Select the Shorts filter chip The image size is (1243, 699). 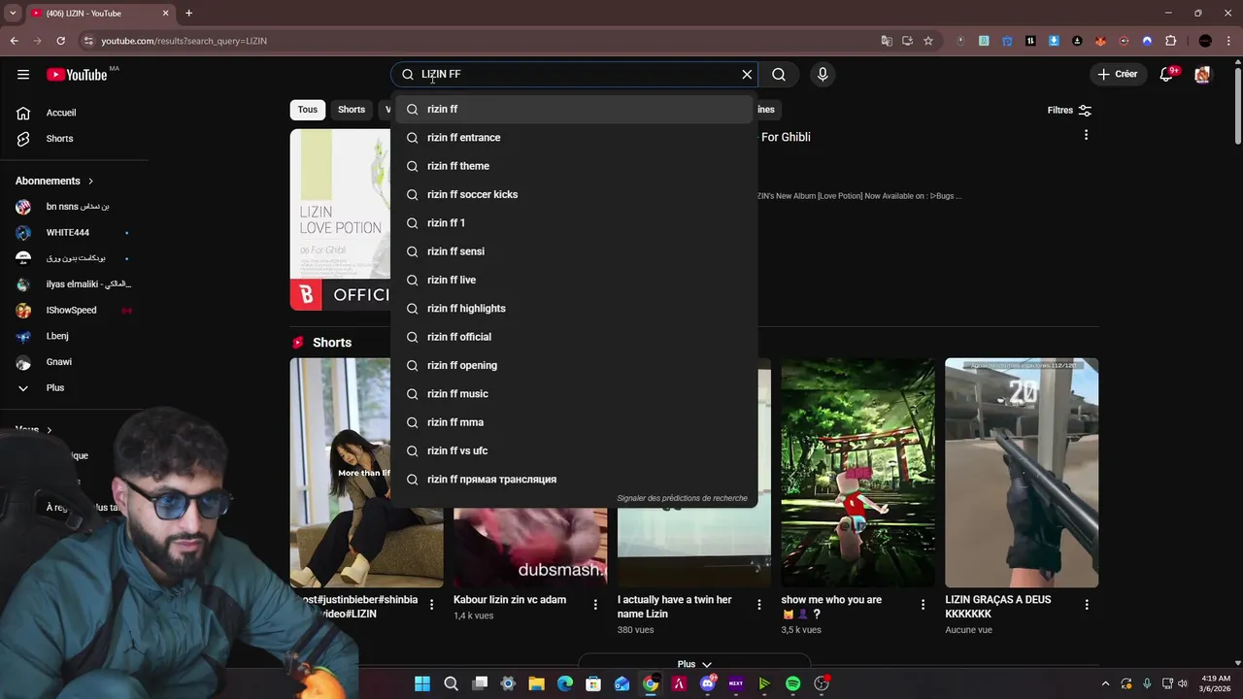(x=352, y=110)
